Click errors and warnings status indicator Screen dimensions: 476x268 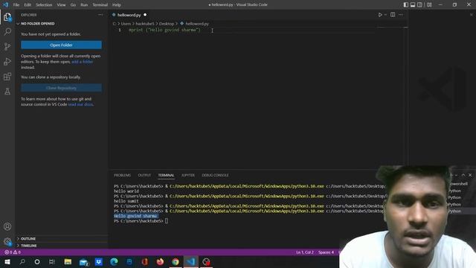click(13, 252)
